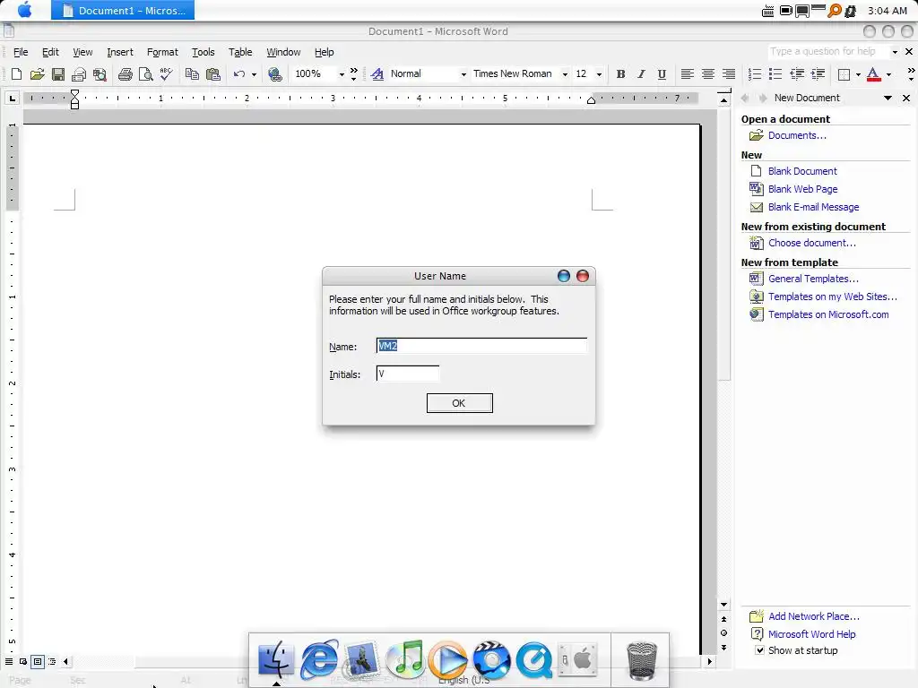
Task: Apply numbered list formatting
Action: [755, 74]
